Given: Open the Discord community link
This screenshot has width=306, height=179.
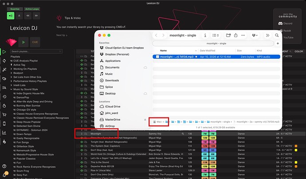Looking at the screenshot, I should (285, 23).
